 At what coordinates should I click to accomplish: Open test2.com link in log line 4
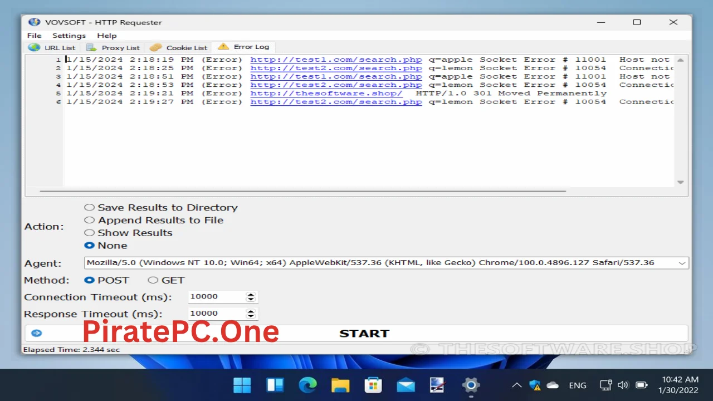point(336,85)
